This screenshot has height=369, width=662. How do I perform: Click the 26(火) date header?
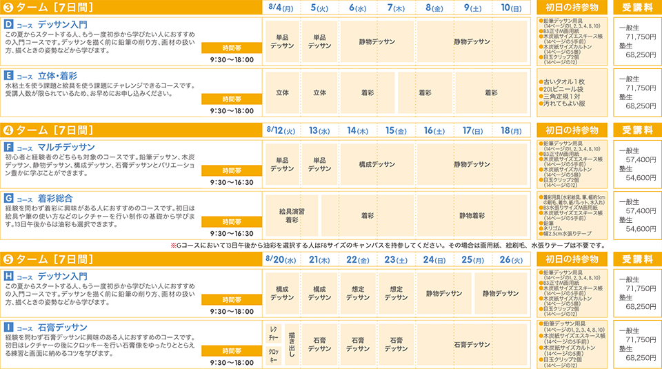click(x=511, y=259)
